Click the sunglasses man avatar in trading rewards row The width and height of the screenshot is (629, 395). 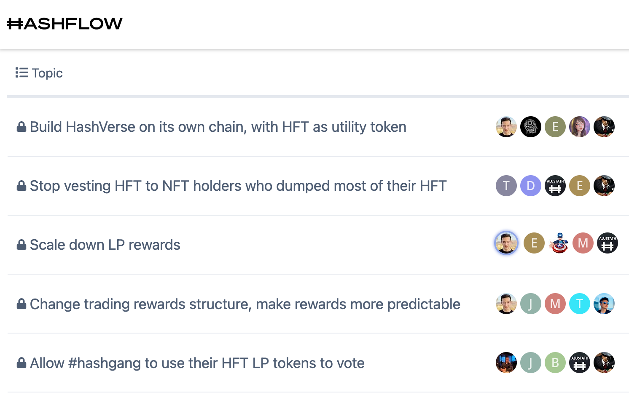click(604, 304)
